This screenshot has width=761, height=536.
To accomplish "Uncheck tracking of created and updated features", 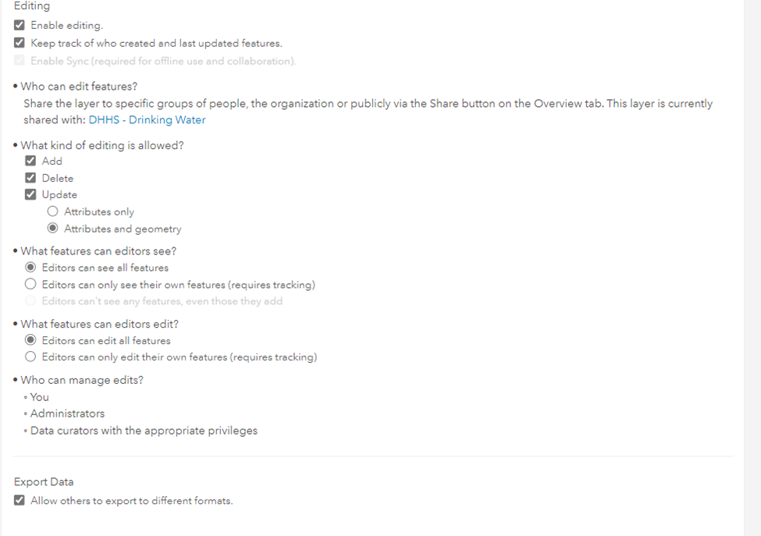I will point(19,42).
